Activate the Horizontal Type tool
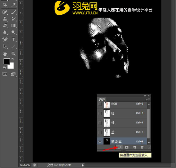Screen dimensions: 176x168 pyautogui.click(x=13, y=39)
